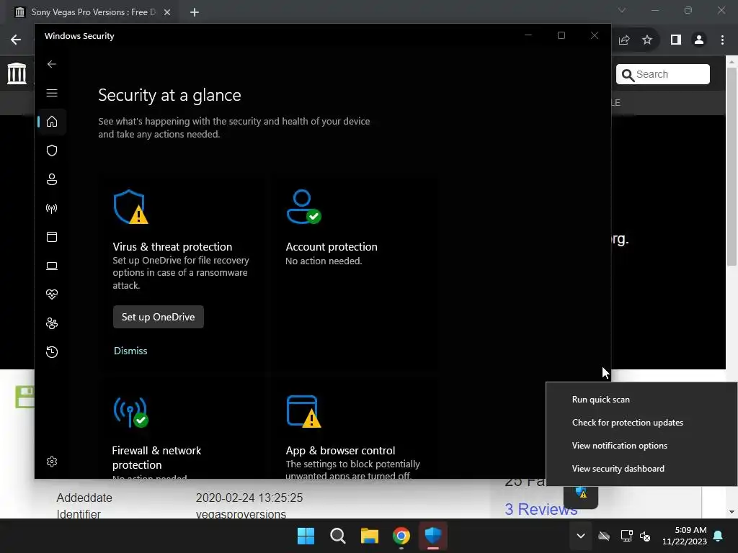
Task: Click Internet Archive logo in Chrome page
Action: (17, 73)
